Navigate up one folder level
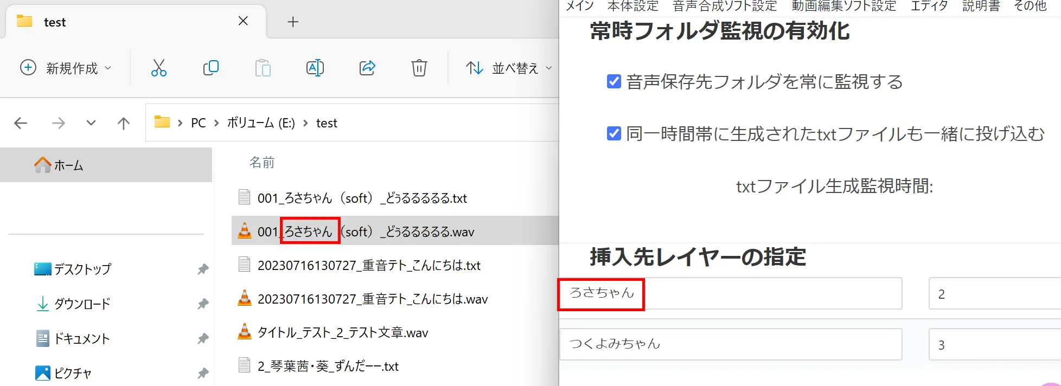Viewport: 1061px width, 386px height. (124, 123)
